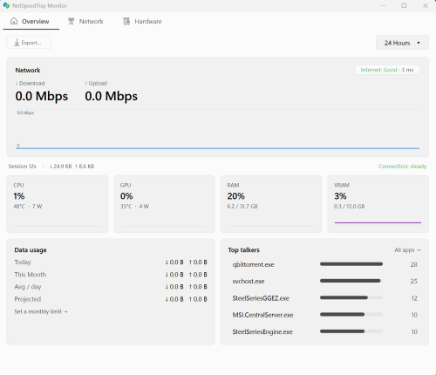Click the CPU 1% card
This screenshot has height=375, width=436.
tap(58, 204)
